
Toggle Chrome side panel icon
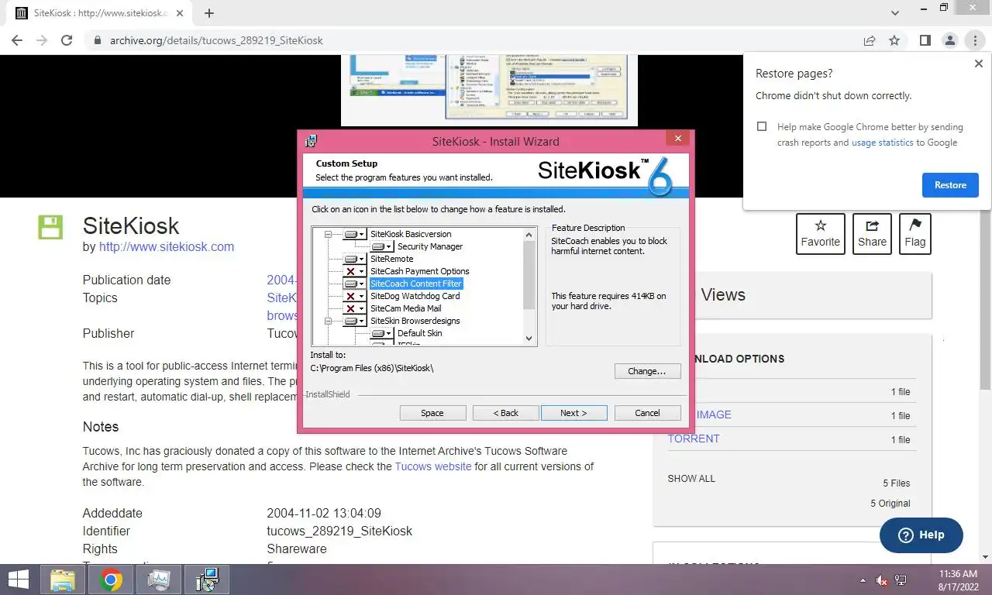coord(925,40)
